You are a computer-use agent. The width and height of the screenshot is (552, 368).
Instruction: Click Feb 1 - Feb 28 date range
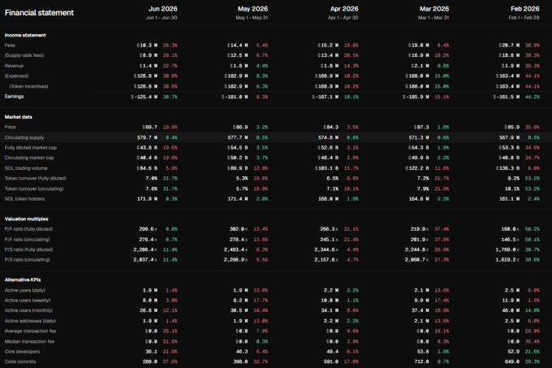click(x=524, y=18)
